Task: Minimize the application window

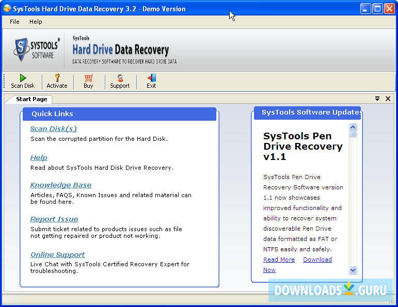Action: 365,9
